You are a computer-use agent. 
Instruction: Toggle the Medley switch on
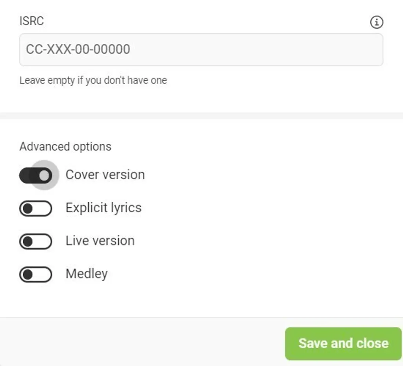pyautogui.click(x=35, y=275)
